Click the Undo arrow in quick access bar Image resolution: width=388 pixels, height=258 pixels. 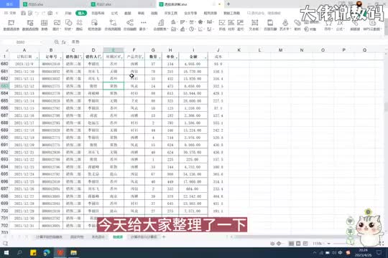point(37,13)
